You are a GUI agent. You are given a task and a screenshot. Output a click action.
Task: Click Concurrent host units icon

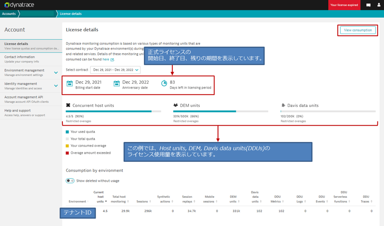[x=68, y=105]
